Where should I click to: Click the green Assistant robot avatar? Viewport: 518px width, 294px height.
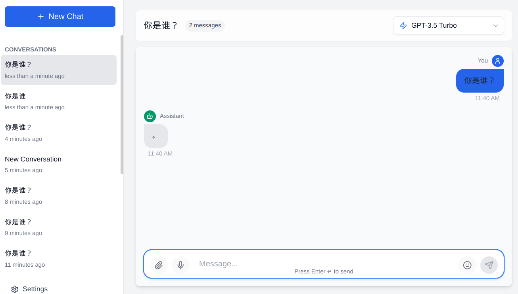point(150,116)
